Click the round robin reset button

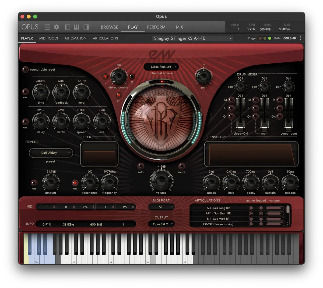(25, 70)
